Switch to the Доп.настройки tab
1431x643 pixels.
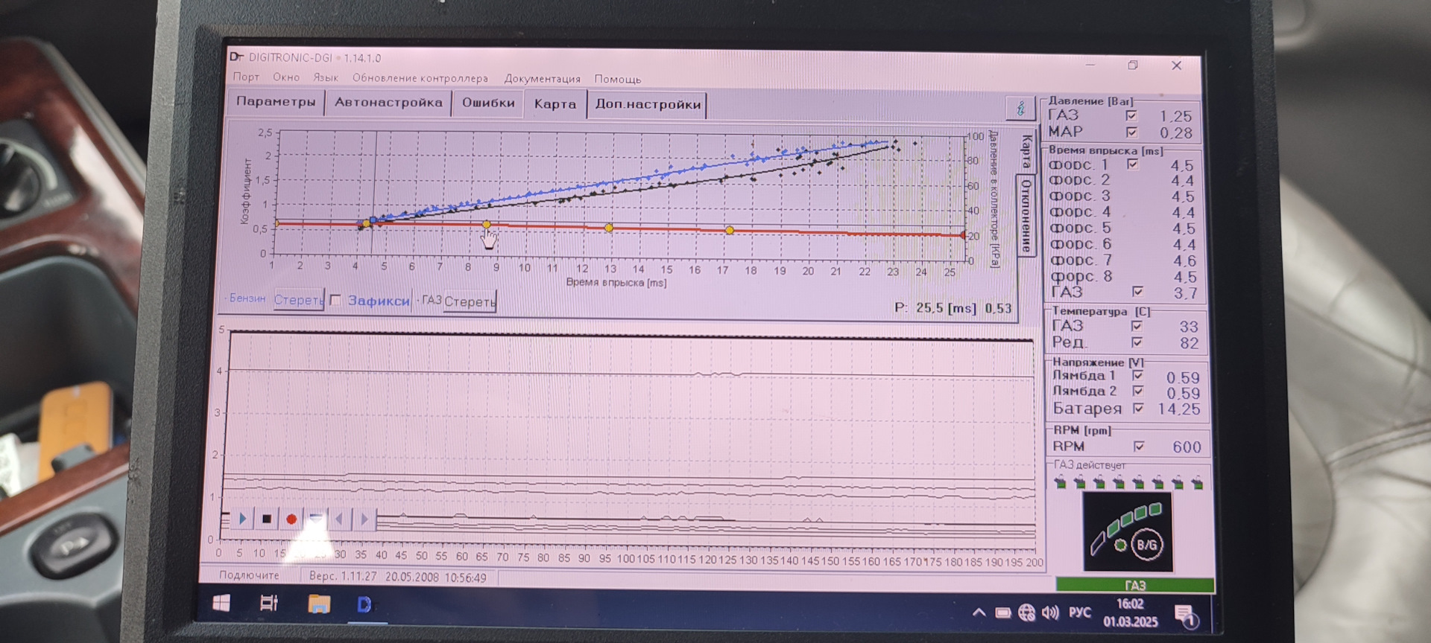[648, 104]
